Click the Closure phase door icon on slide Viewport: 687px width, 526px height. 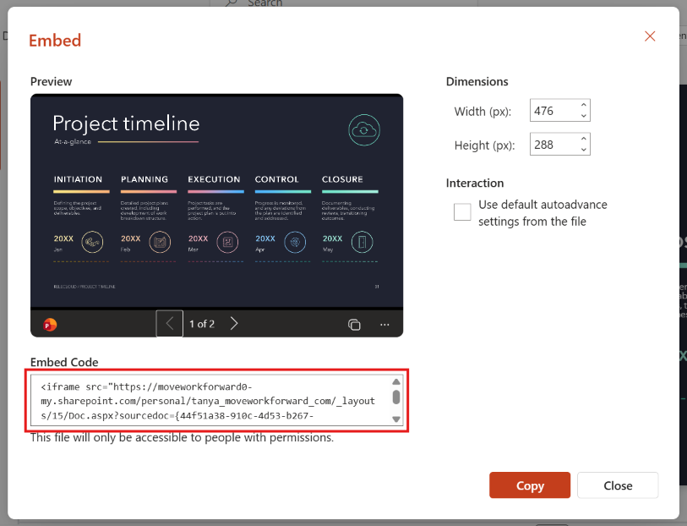[x=362, y=242]
